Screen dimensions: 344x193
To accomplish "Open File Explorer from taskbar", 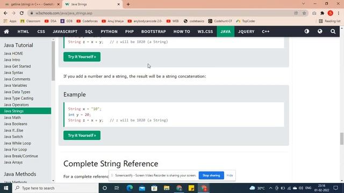I will click(167, 188).
